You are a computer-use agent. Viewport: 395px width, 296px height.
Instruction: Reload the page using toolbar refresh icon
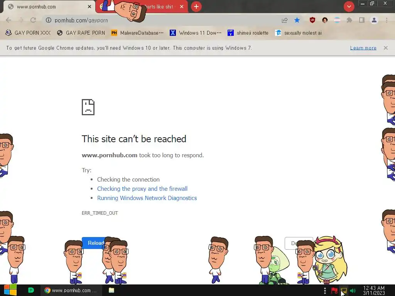[x=33, y=20]
